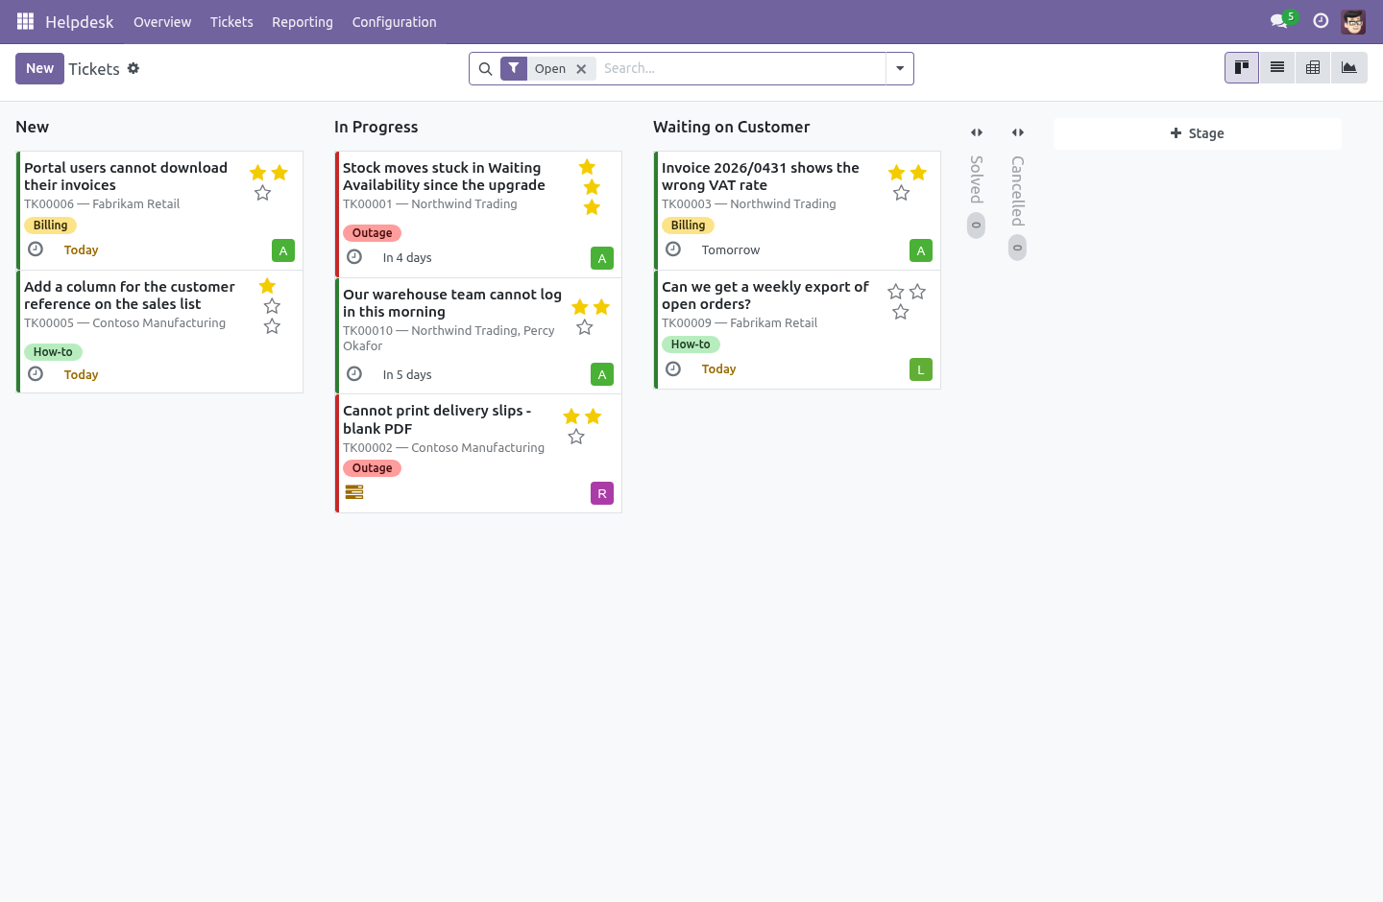Open activity clock on Invoice 2026/0431 ticket
The image size is (1383, 902).
tap(673, 249)
